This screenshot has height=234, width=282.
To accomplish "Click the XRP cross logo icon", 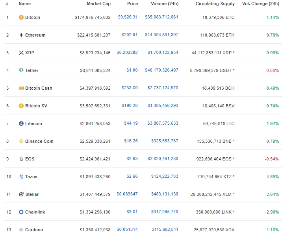I will (x=21, y=53).
